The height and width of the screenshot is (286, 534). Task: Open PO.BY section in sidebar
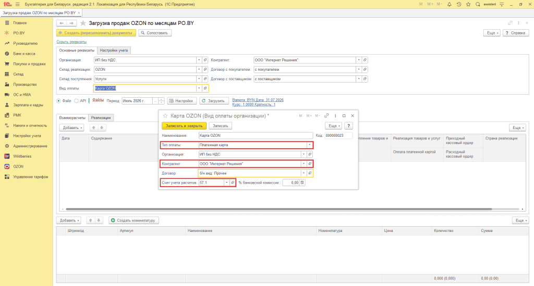pos(19,33)
